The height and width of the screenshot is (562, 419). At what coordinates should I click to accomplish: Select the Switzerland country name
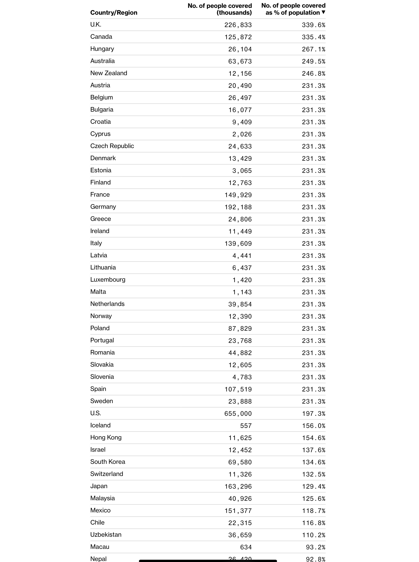pos(107,474)
